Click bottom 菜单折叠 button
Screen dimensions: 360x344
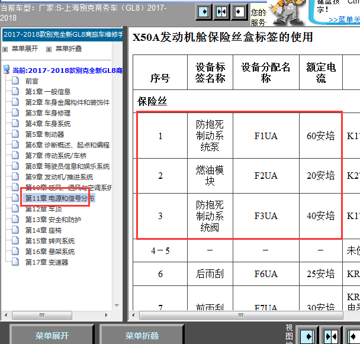pyautogui.click(x=142, y=336)
